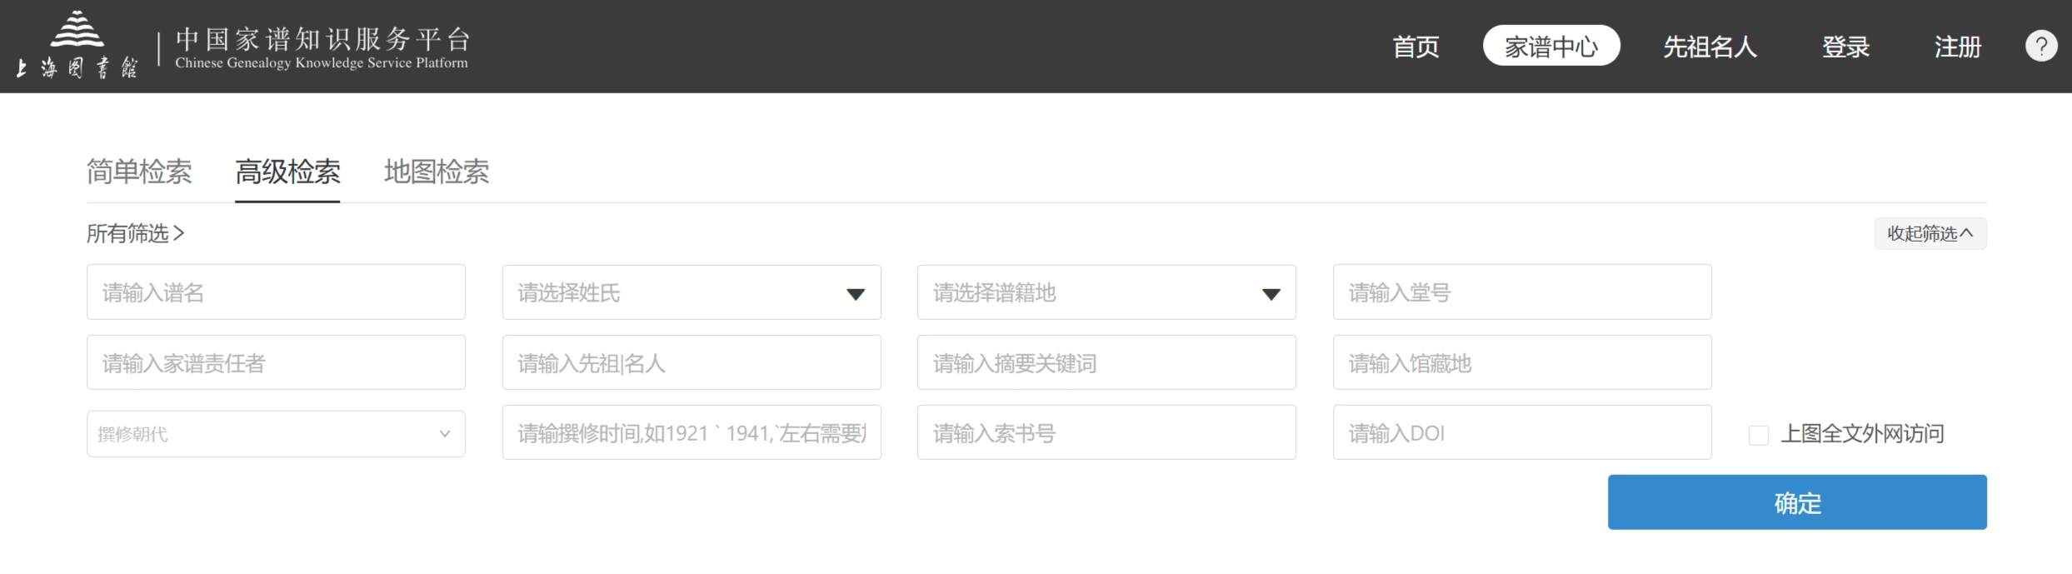Open the 撰修朝代 dropdown
The image size is (2072, 574).
tap(276, 434)
